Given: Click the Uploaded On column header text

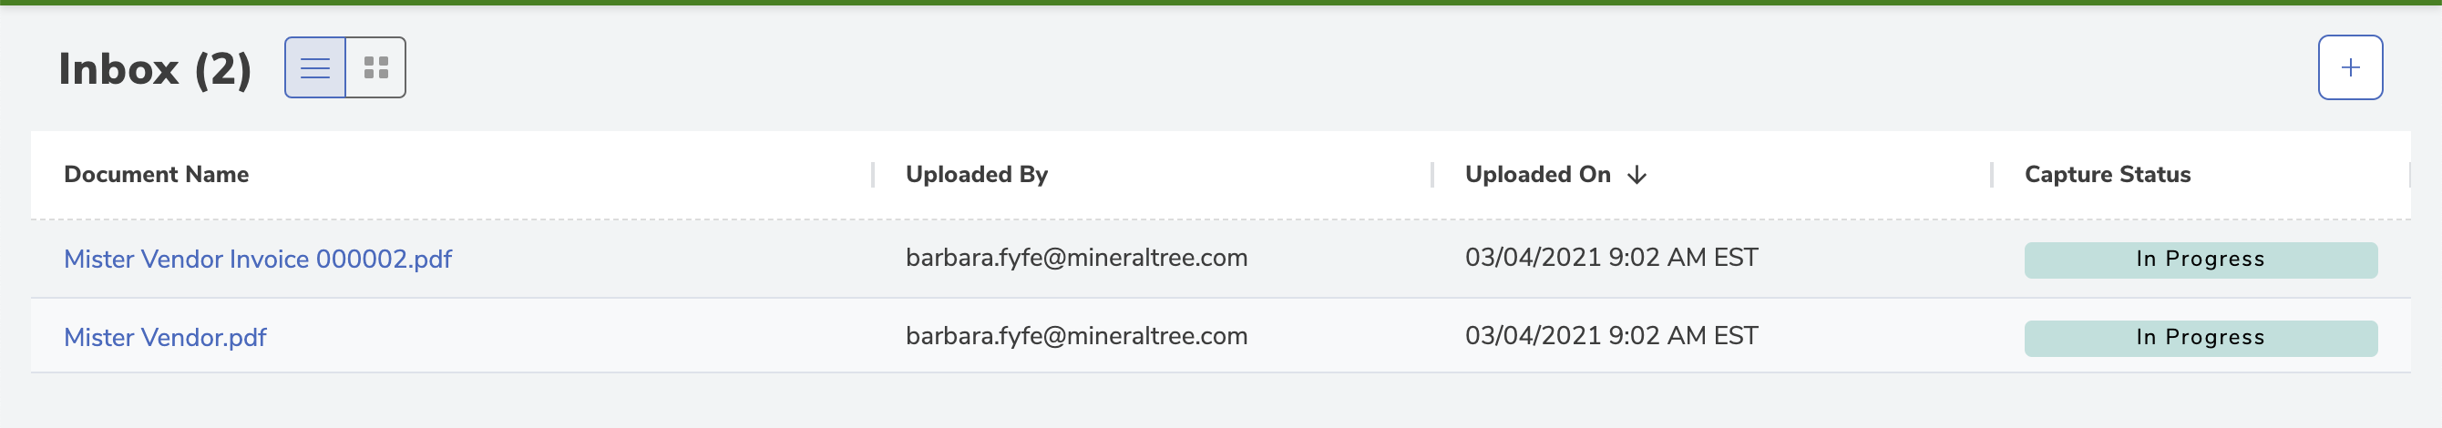Looking at the screenshot, I should coord(1537,174).
